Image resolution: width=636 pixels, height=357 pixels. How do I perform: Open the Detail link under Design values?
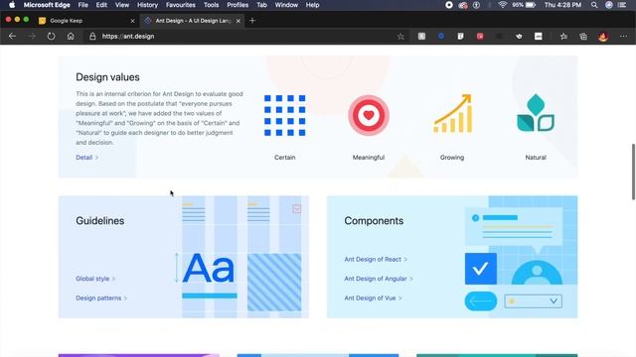point(86,158)
